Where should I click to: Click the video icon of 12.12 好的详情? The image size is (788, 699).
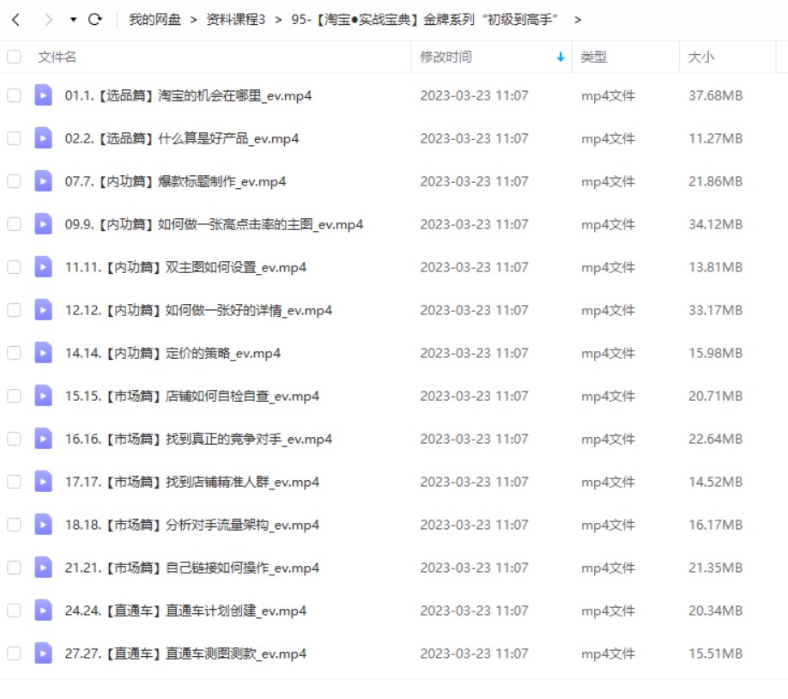pos(43,310)
